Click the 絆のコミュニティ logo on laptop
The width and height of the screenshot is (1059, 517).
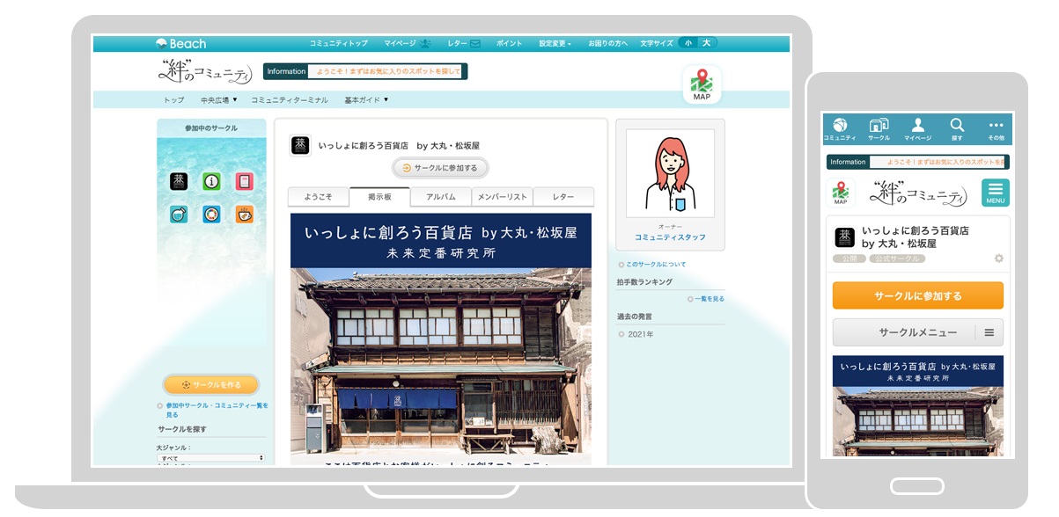207,71
